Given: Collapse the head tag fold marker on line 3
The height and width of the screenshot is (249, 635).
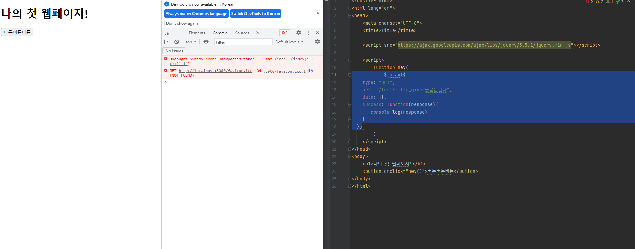Looking at the screenshot, I should tap(350, 15).
